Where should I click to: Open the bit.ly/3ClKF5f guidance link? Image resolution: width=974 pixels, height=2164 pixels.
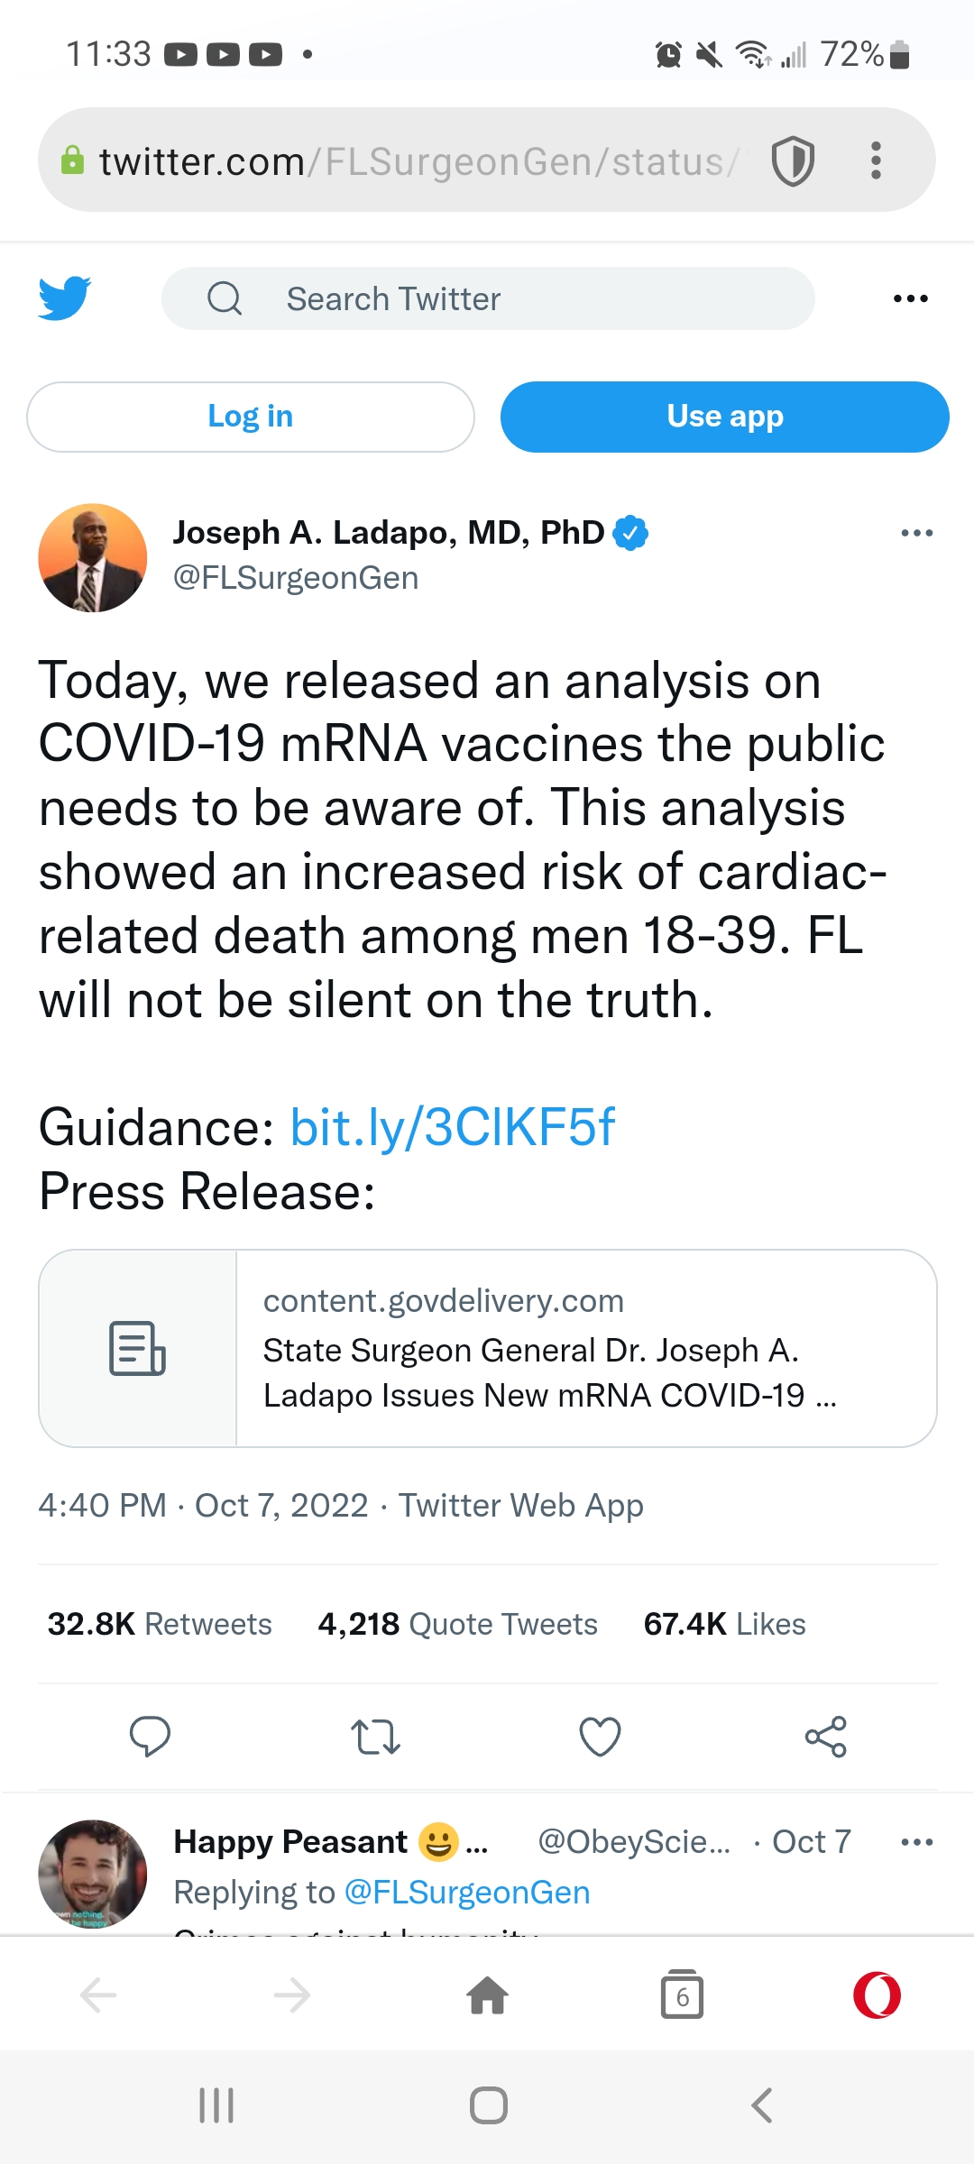(x=452, y=1127)
